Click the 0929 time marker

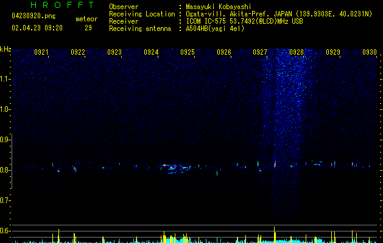pyautogui.click(x=333, y=52)
